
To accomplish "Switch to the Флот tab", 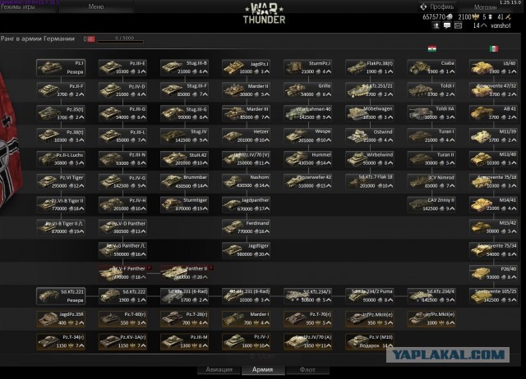I will click(307, 370).
